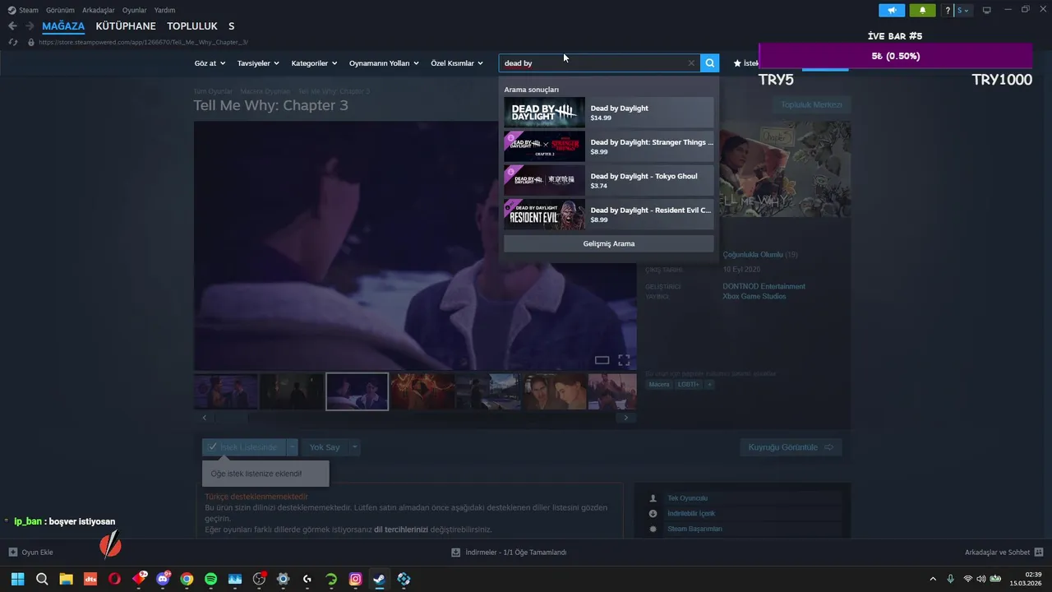Open Xbox Game Studios publisher link
The width and height of the screenshot is (1052, 592).
point(754,296)
